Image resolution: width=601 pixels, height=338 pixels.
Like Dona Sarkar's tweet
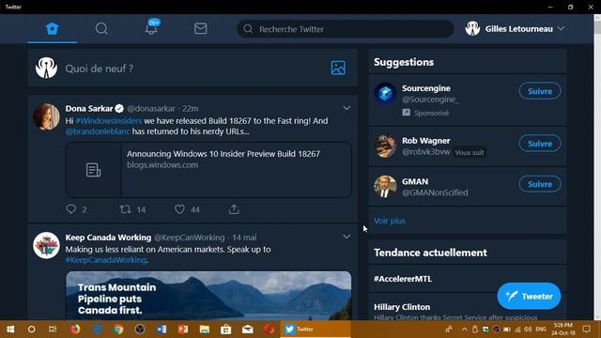coord(179,209)
